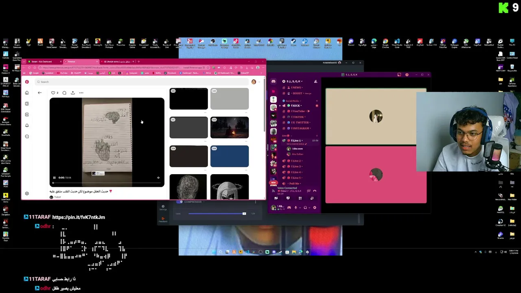
Task: Open the Euro Truck Simulator 2 shortcut
Action: [x=86, y=44]
